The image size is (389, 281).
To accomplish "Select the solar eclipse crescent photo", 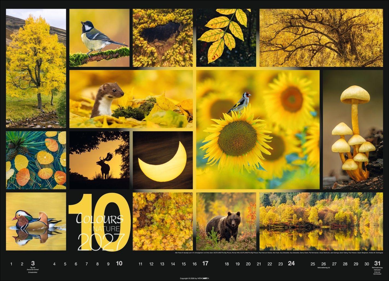I will (163, 160).
